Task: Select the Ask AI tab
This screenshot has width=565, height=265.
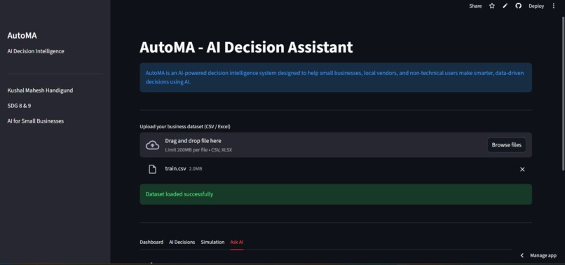Action: pyautogui.click(x=237, y=242)
